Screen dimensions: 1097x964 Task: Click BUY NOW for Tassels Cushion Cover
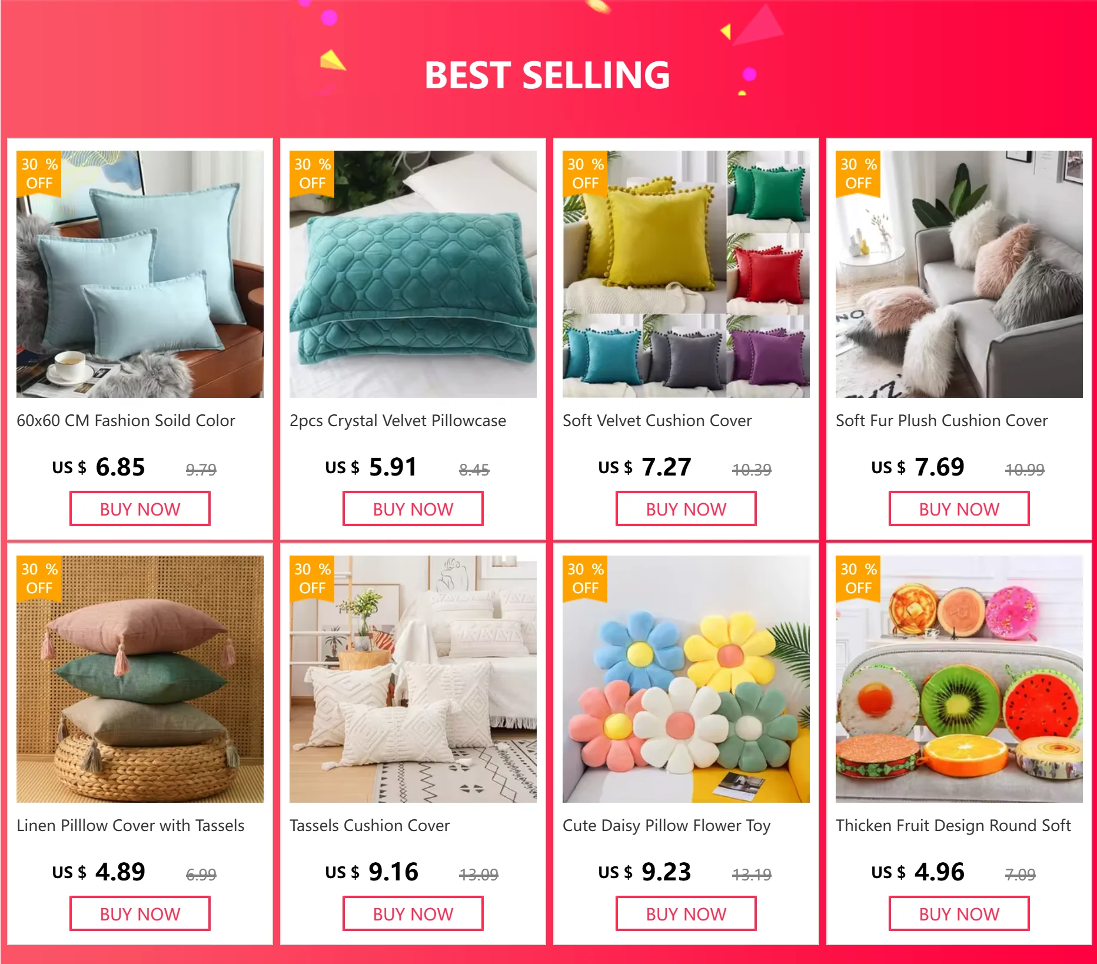coord(413,913)
